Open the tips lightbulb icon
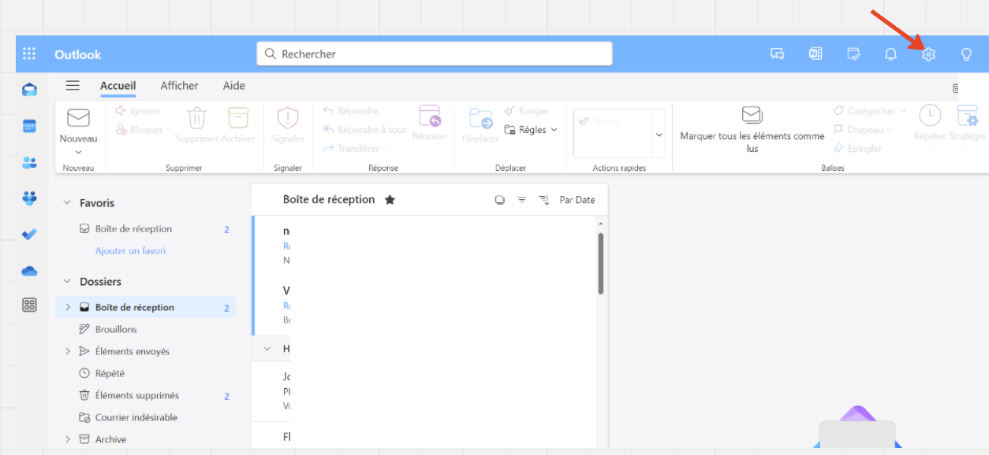This screenshot has width=989, height=455. point(966,54)
